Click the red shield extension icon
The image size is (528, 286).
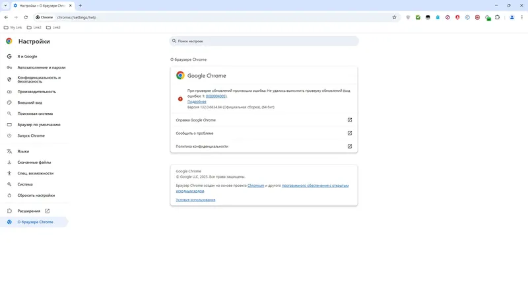(457, 17)
